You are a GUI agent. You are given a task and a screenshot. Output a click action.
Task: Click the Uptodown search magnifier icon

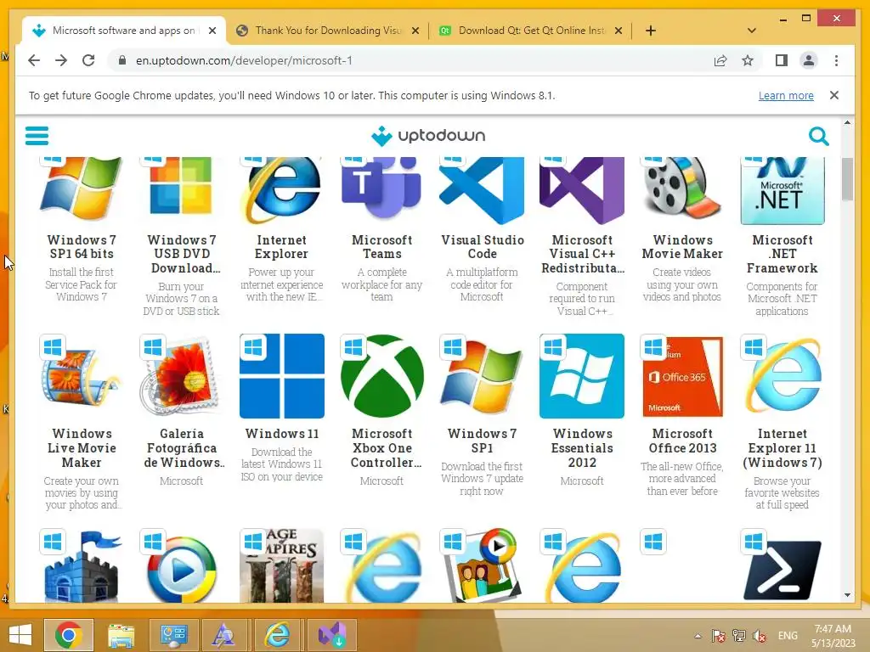[818, 136]
